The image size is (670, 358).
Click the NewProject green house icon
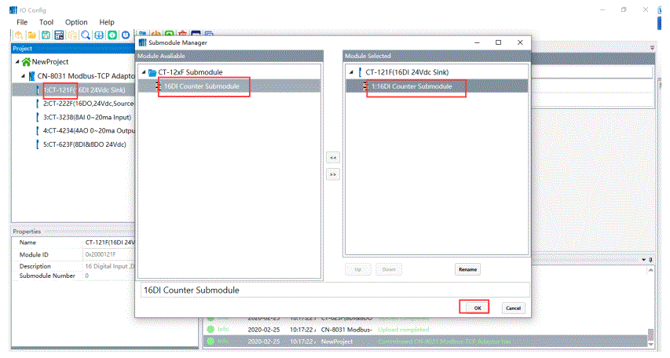click(x=26, y=62)
